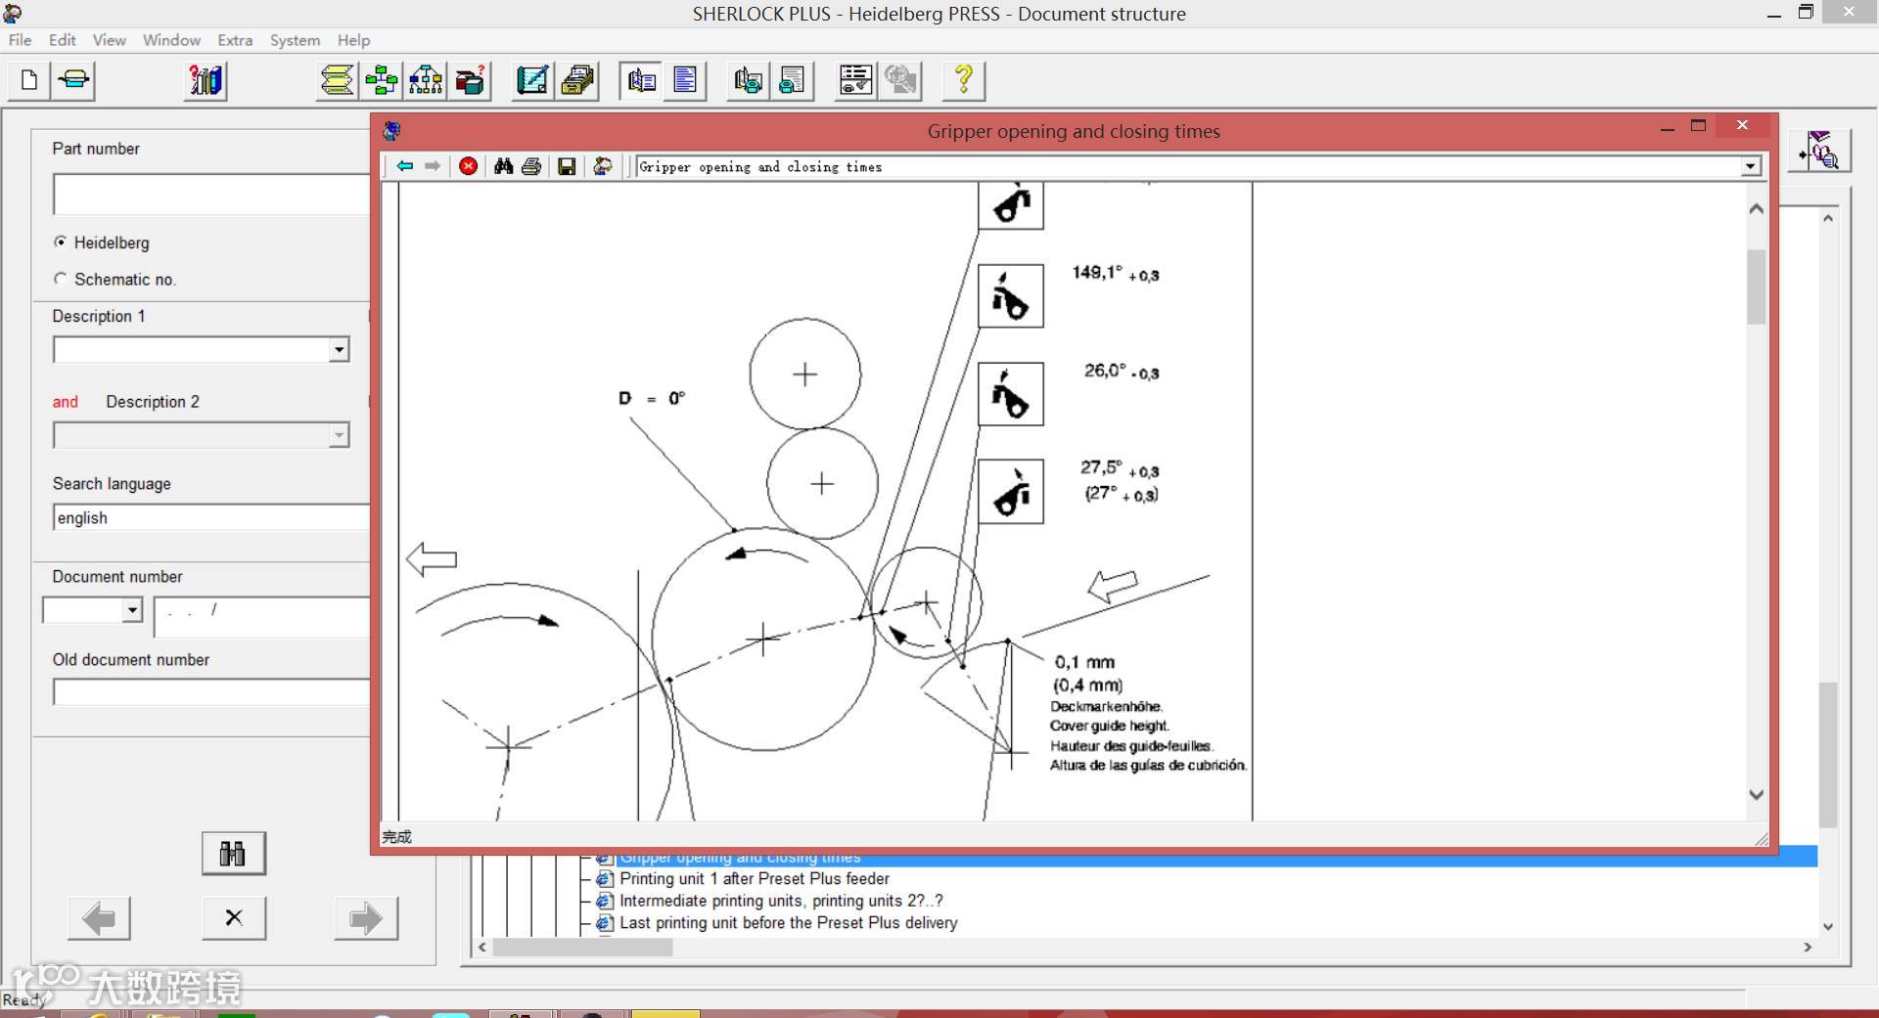Click the tree panel scroll right arrow

click(1808, 948)
